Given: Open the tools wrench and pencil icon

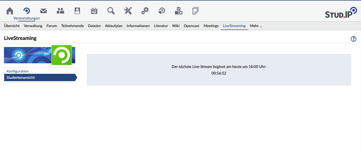Looking at the screenshot, I should [128, 11].
